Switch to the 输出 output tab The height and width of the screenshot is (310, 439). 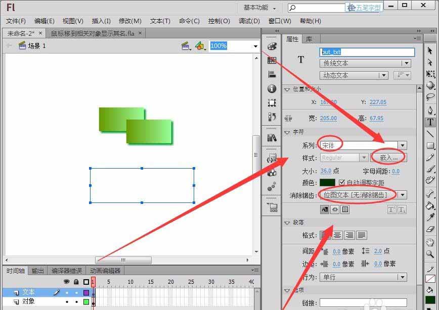point(37,271)
